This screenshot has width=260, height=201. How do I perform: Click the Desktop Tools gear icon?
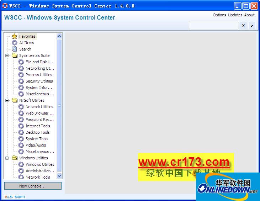coord(21,132)
